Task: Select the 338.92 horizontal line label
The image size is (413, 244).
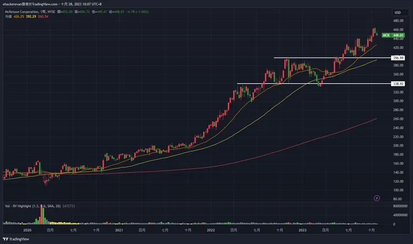Action: pyautogui.click(x=398, y=84)
